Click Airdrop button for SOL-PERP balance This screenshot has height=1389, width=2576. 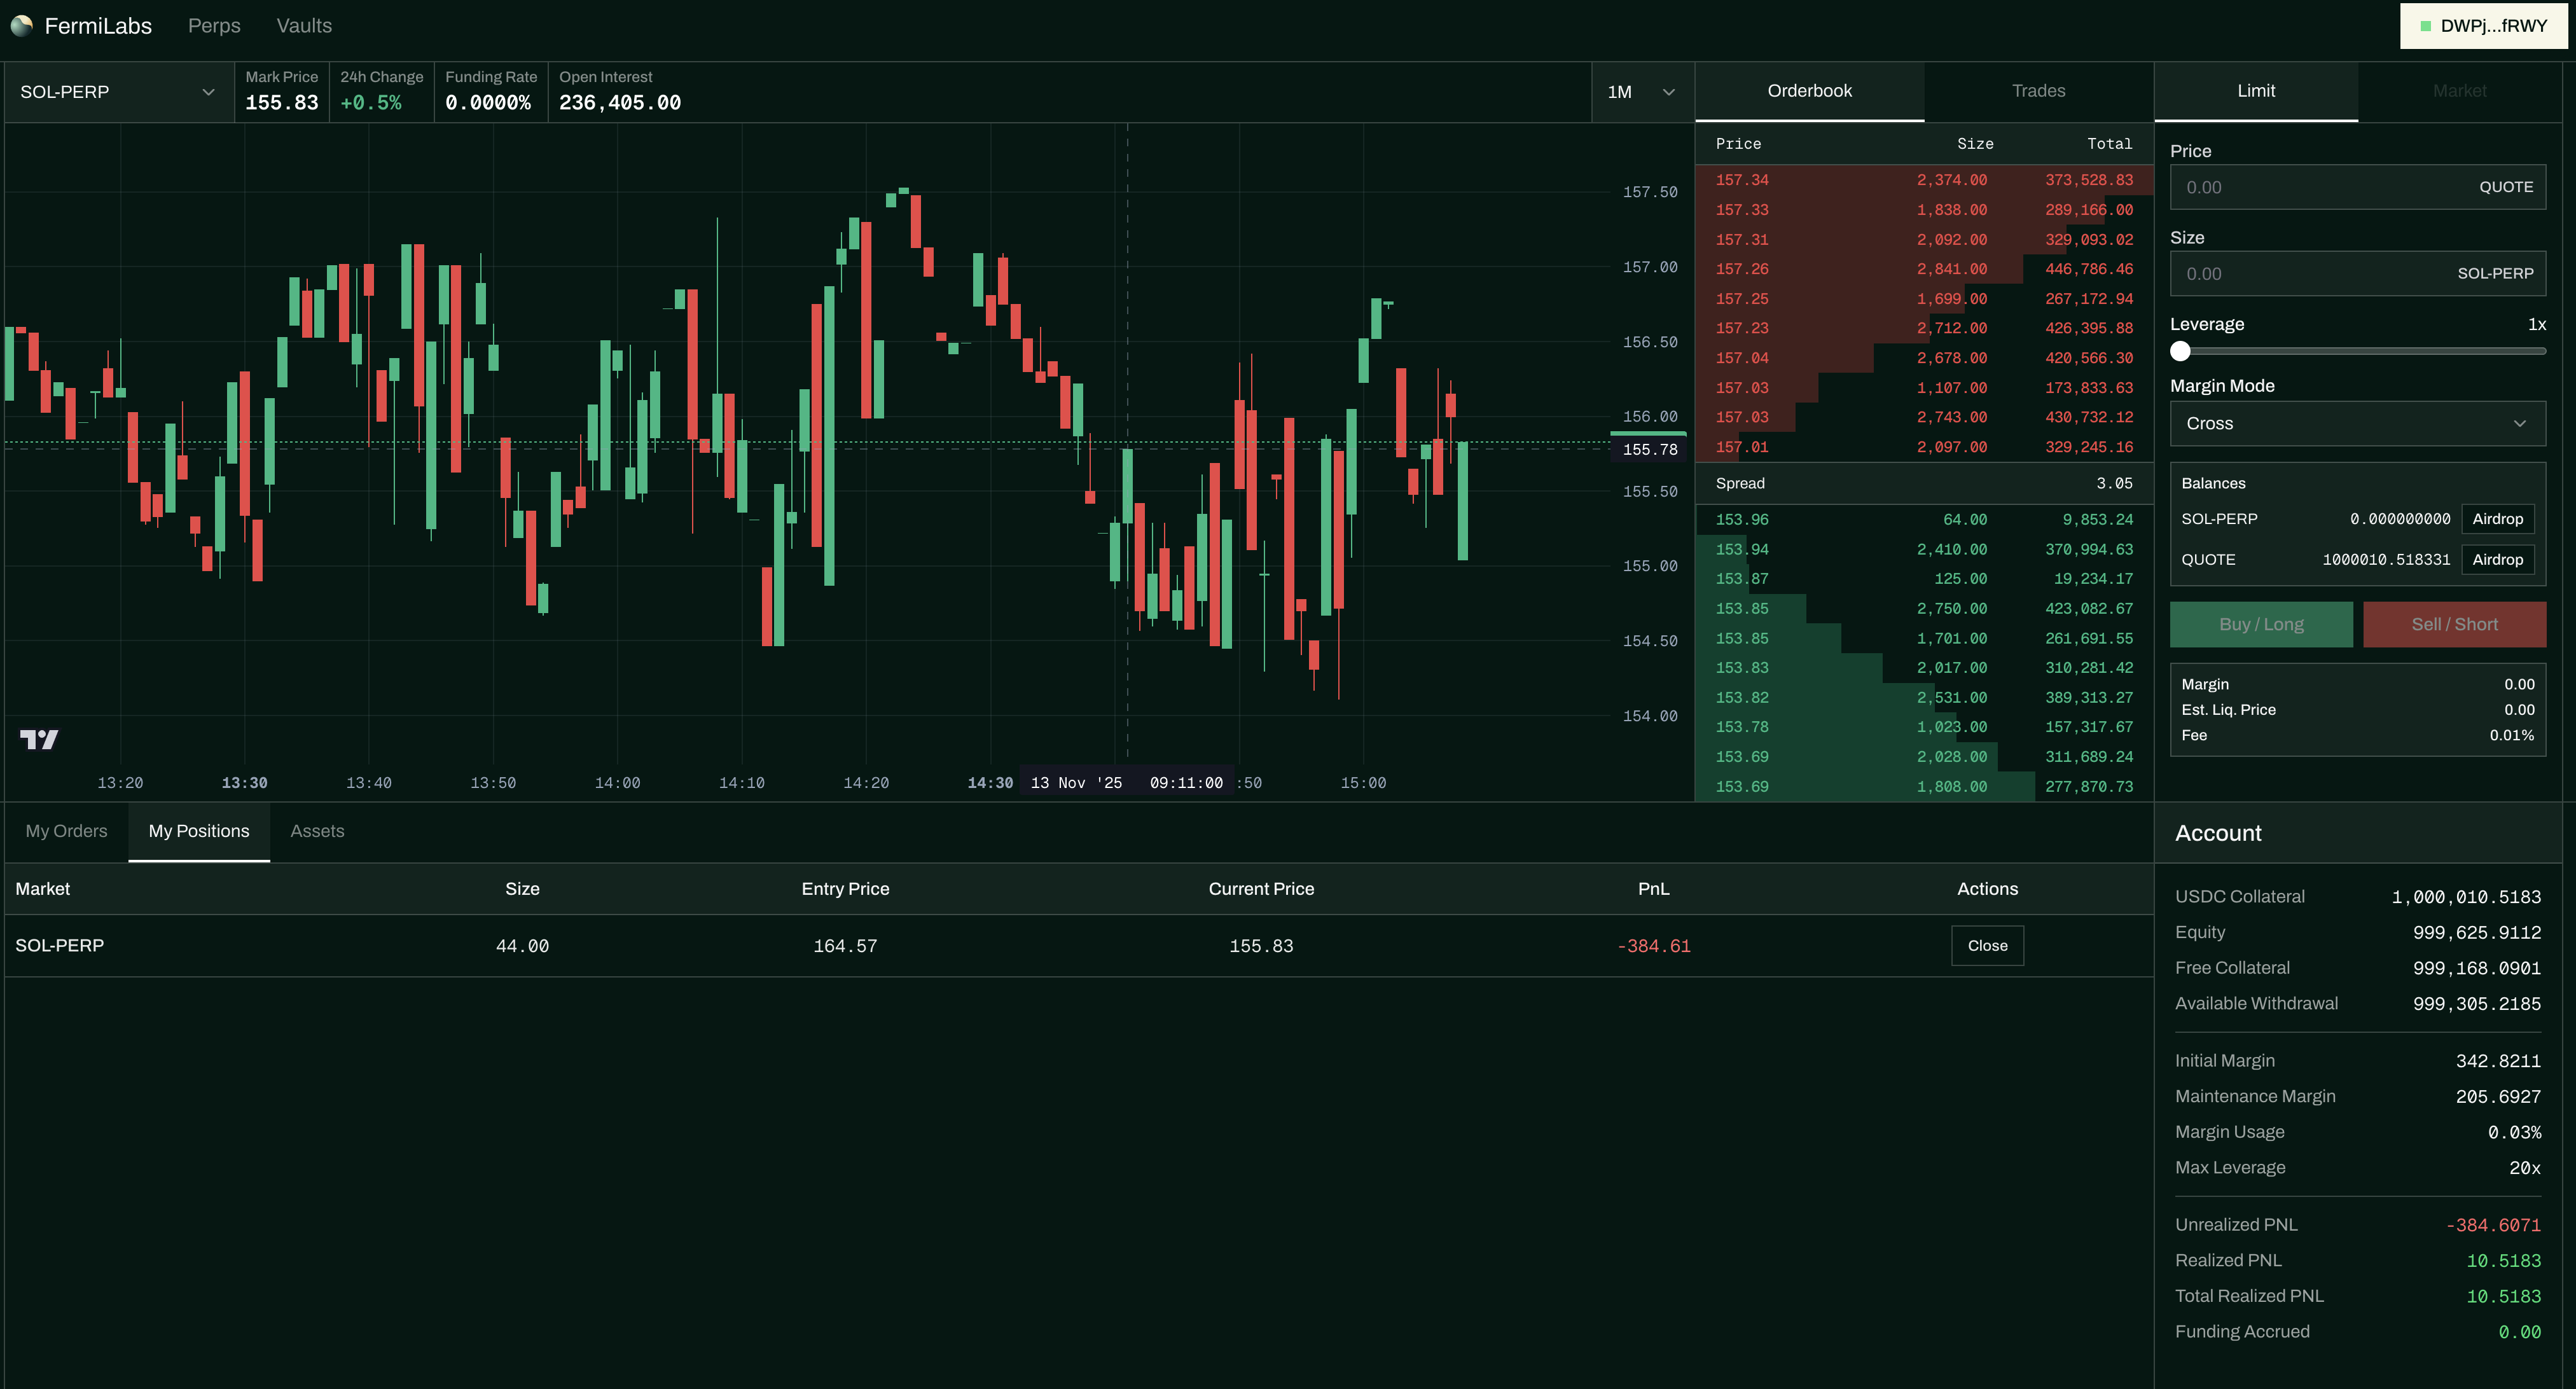pyautogui.click(x=2496, y=519)
